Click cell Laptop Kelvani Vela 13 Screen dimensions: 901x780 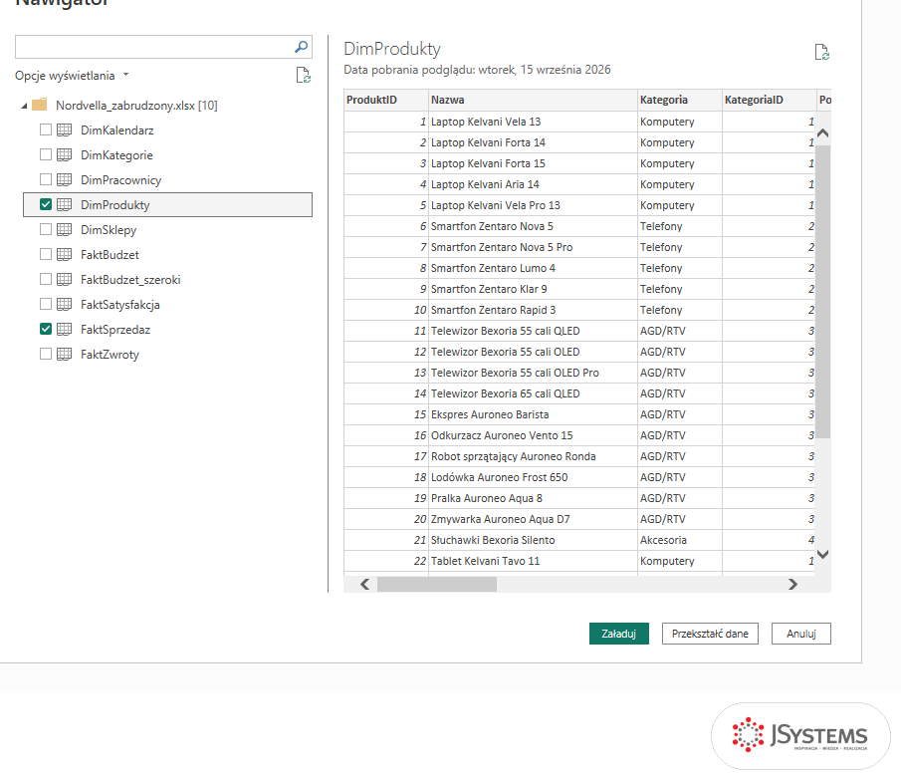533,122
